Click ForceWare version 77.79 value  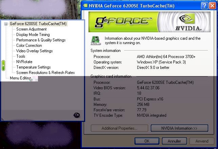point(142,110)
